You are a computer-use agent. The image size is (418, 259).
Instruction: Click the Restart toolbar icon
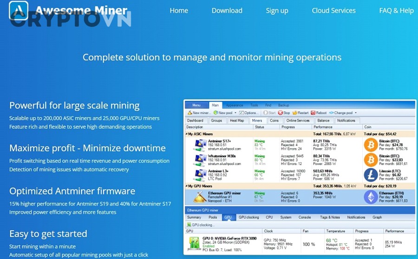point(294,113)
